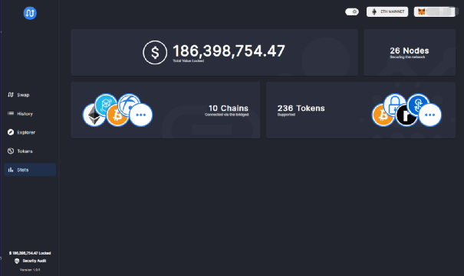
Task: Click the blue yearn-style token icon
Action: tap(418, 104)
